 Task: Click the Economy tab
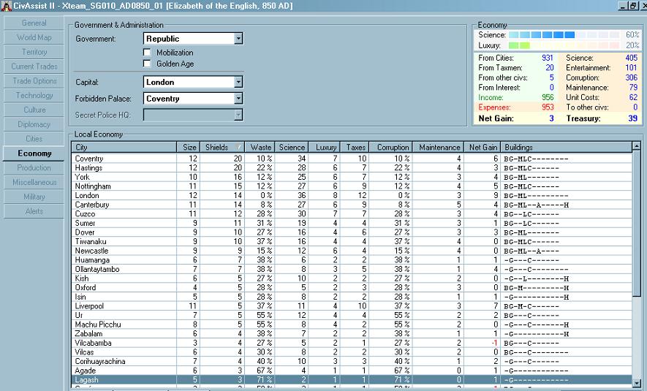[34, 153]
